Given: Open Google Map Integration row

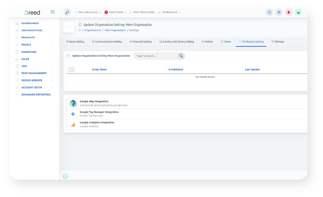Looking at the screenshot, I should [187, 103].
